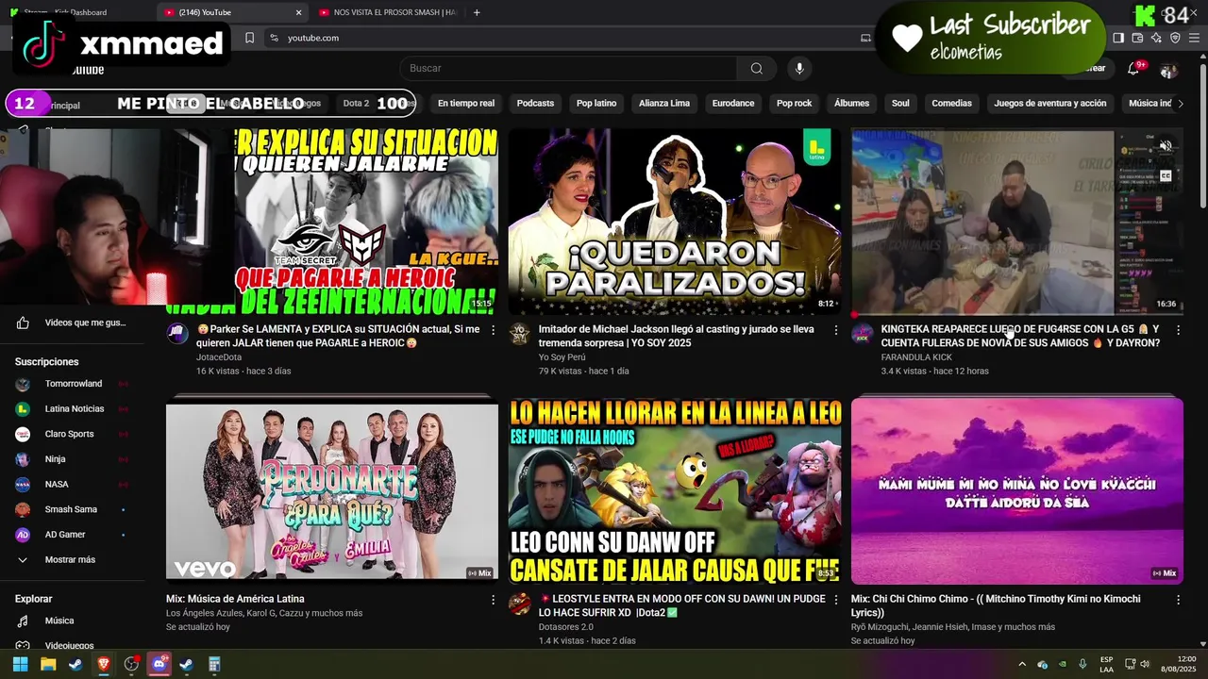Open the Brave Leo AI icon
The height and width of the screenshot is (679, 1208).
[x=1156, y=38]
